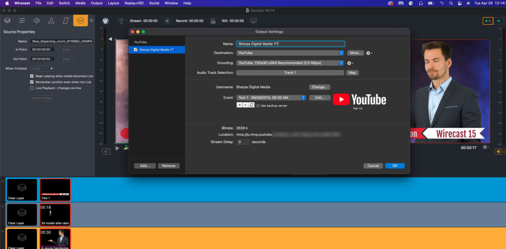
Task: Confirm settings with OK button
Action: [395, 166]
